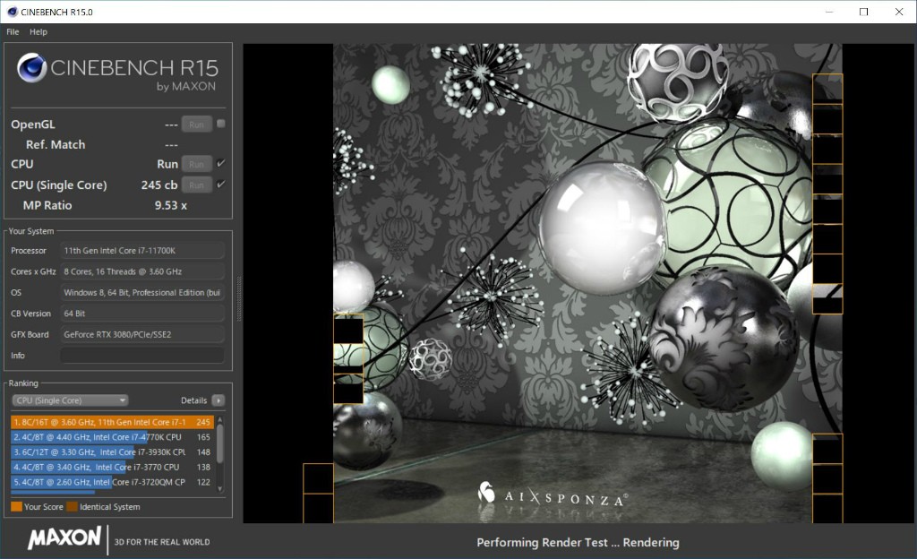917x559 pixels.
Task: Open the File menu
Action: click(x=13, y=31)
